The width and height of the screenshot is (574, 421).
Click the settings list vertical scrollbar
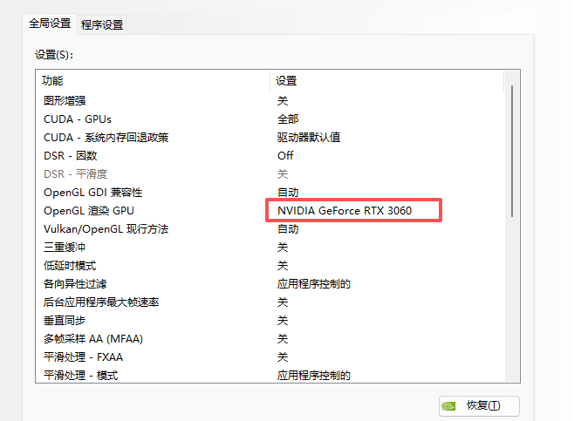511,150
